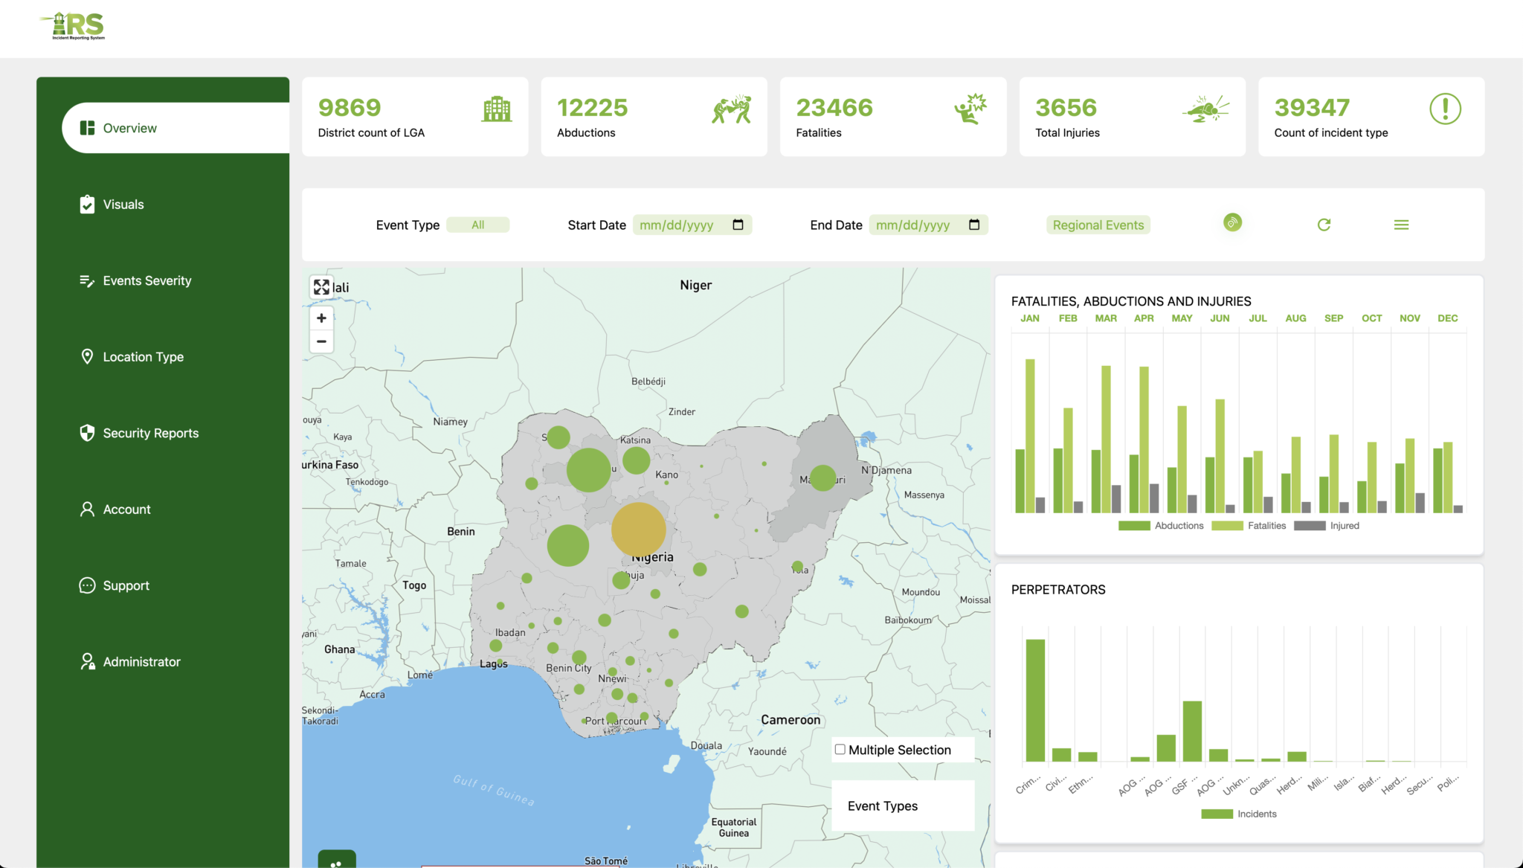The height and width of the screenshot is (868, 1523).
Task: Click the map fullscreen expand icon
Action: (321, 287)
